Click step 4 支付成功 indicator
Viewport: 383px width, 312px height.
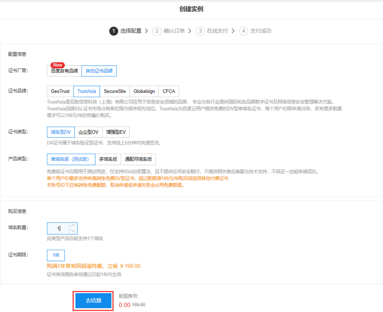(255, 31)
